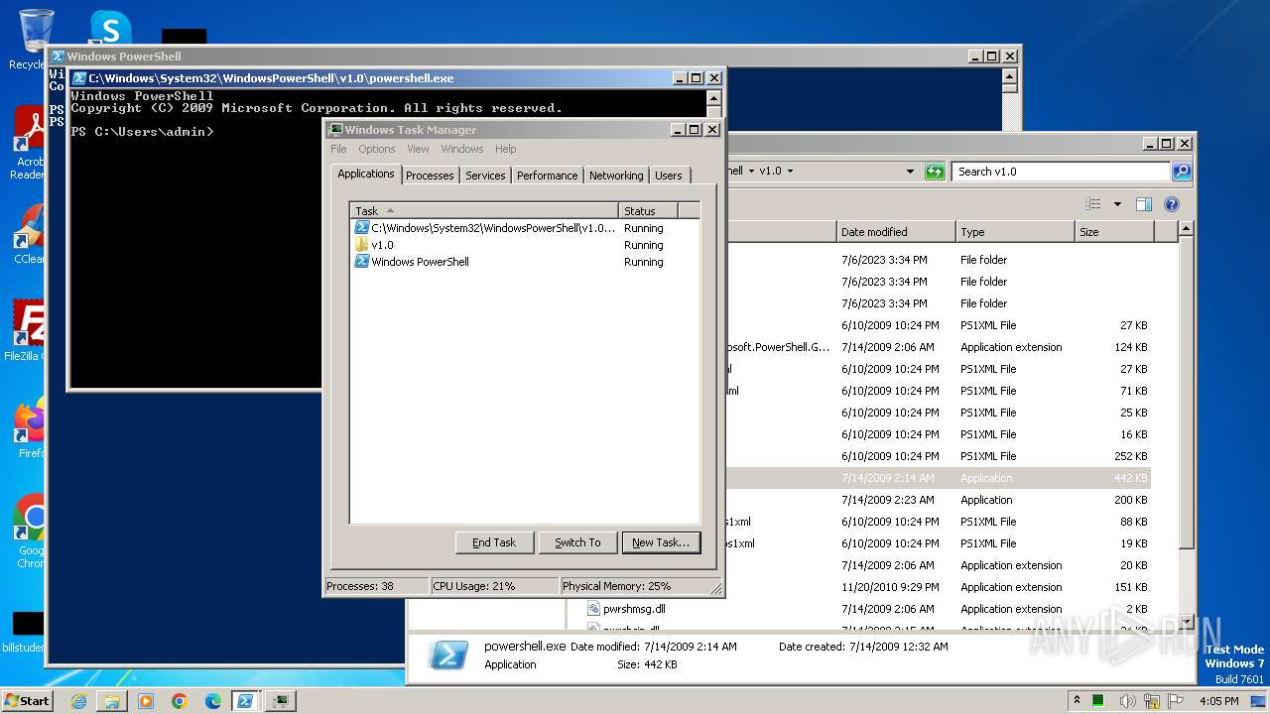Open the CCleaner desktop icon

[28, 234]
